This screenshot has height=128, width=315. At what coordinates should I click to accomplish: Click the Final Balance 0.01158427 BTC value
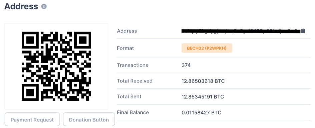[201, 113]
